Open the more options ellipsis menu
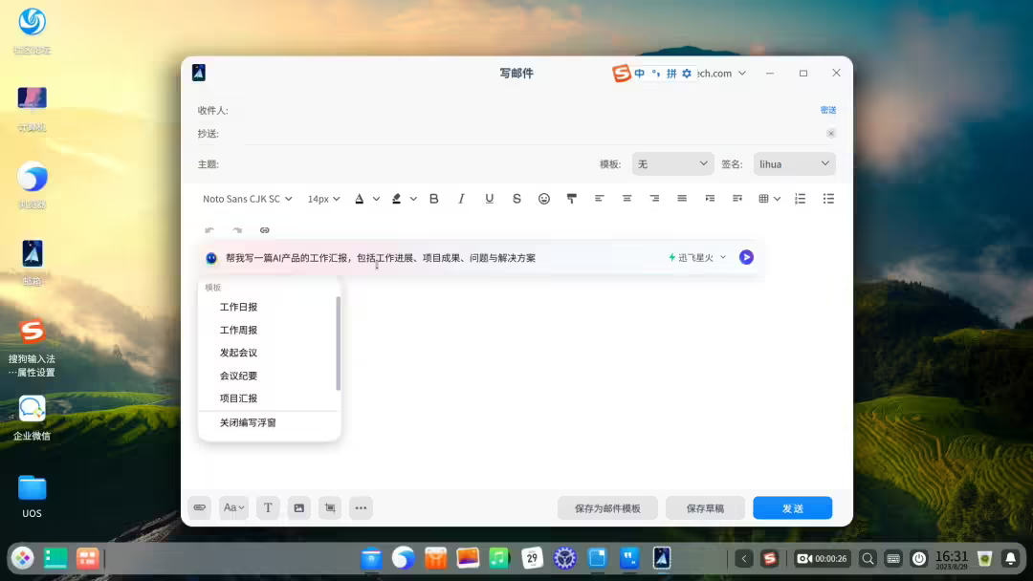This screenshot has width=1033, height=581. click(361, 507)
